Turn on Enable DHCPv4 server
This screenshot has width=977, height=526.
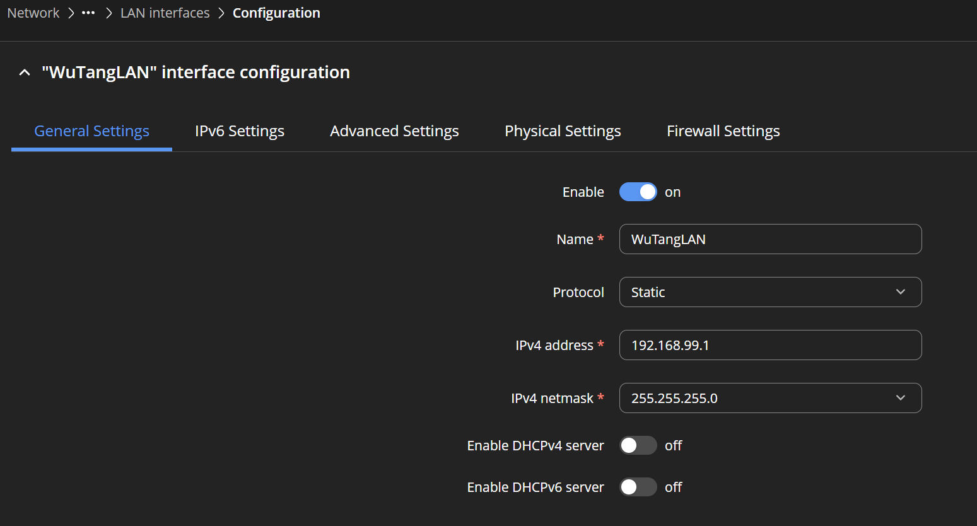(638, 445)
